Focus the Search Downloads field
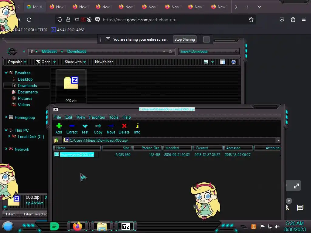 point(209,52)
